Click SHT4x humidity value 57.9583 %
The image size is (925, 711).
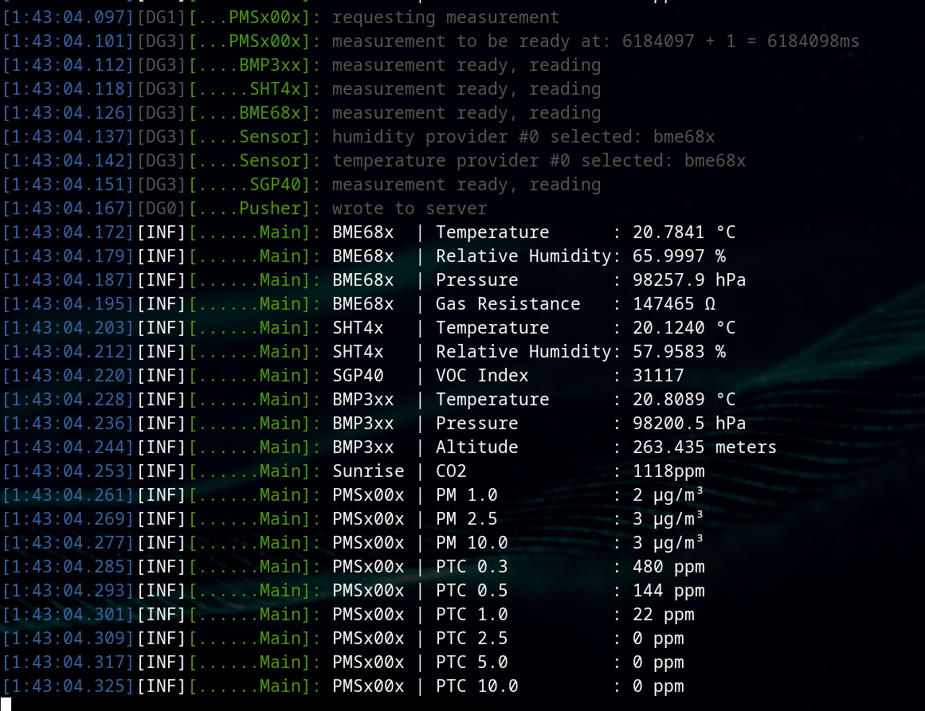click(x=679, y=352)
